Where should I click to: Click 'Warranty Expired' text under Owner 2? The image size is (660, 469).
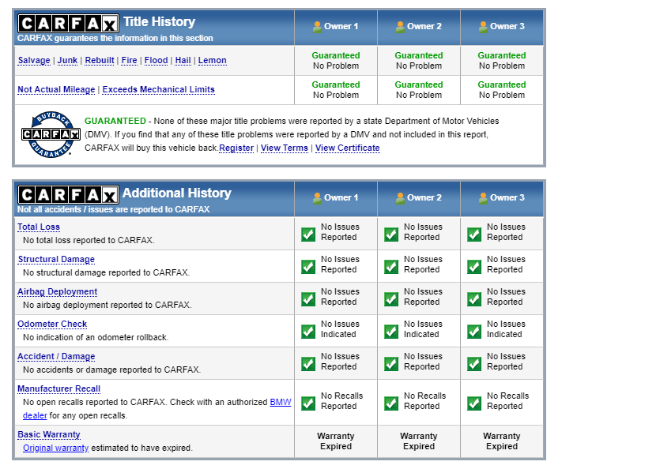(419, 441)
